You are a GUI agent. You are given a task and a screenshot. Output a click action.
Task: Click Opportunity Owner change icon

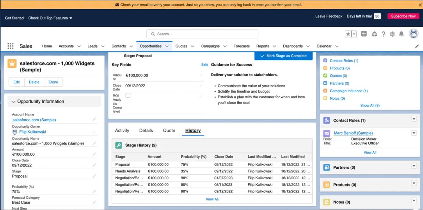click(94, 132)
